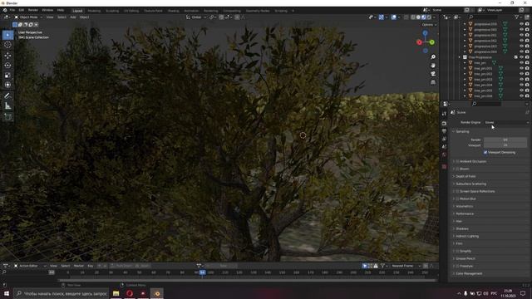Select the Move tool

tap(7, 56)
